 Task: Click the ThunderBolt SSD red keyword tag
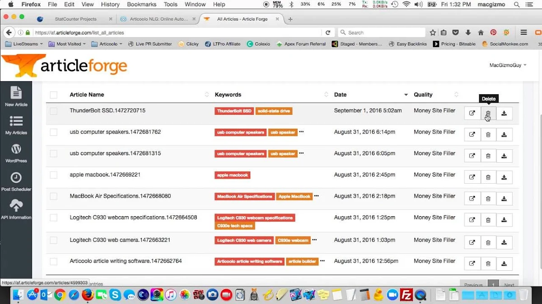(x=234, y=111)
